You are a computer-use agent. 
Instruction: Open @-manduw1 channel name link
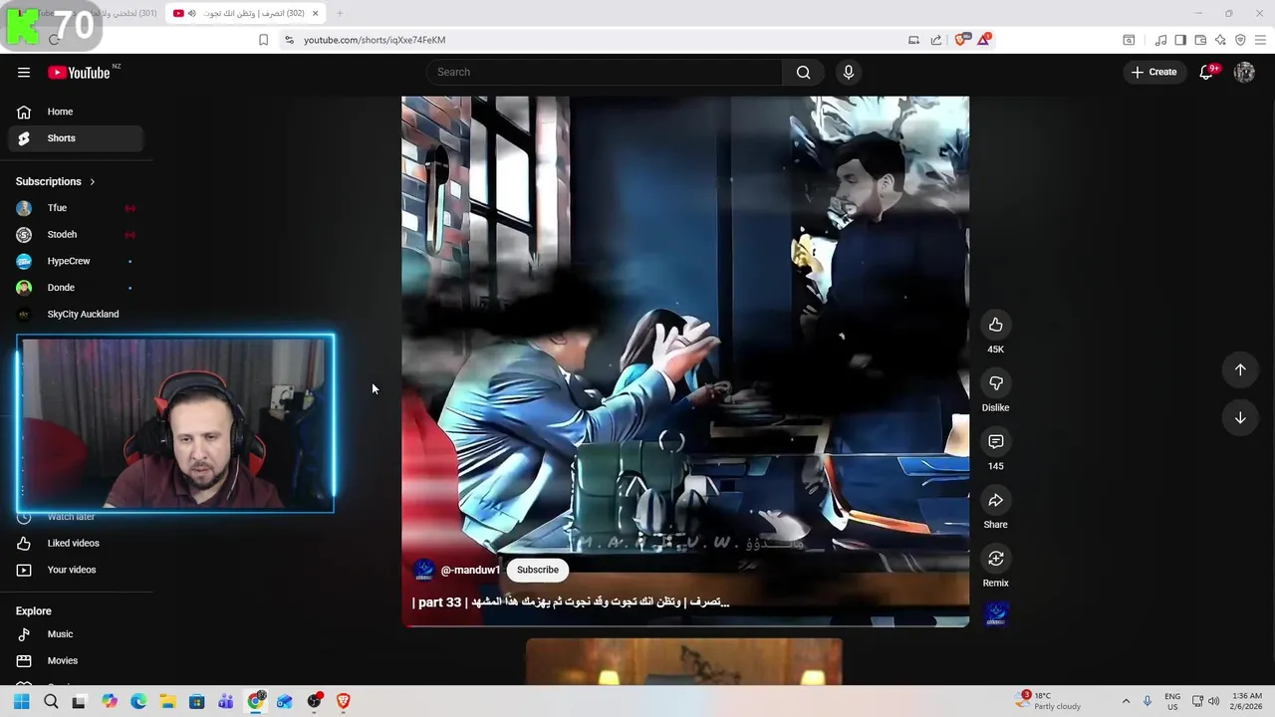[470, 570]
